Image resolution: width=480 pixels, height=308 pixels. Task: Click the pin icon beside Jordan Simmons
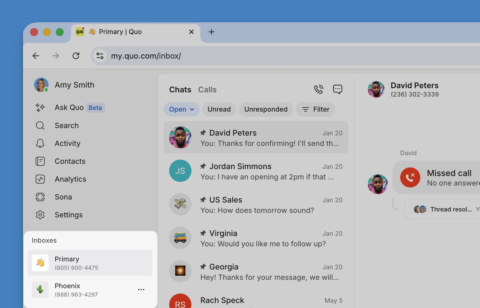(x=203, y=166)
